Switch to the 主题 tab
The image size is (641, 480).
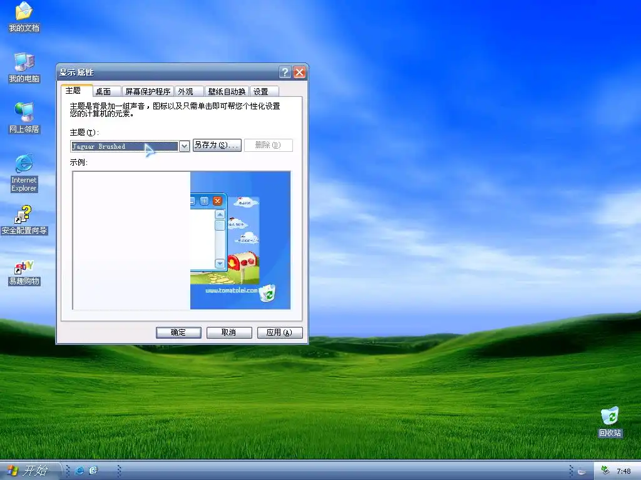[x=76, y=91]
